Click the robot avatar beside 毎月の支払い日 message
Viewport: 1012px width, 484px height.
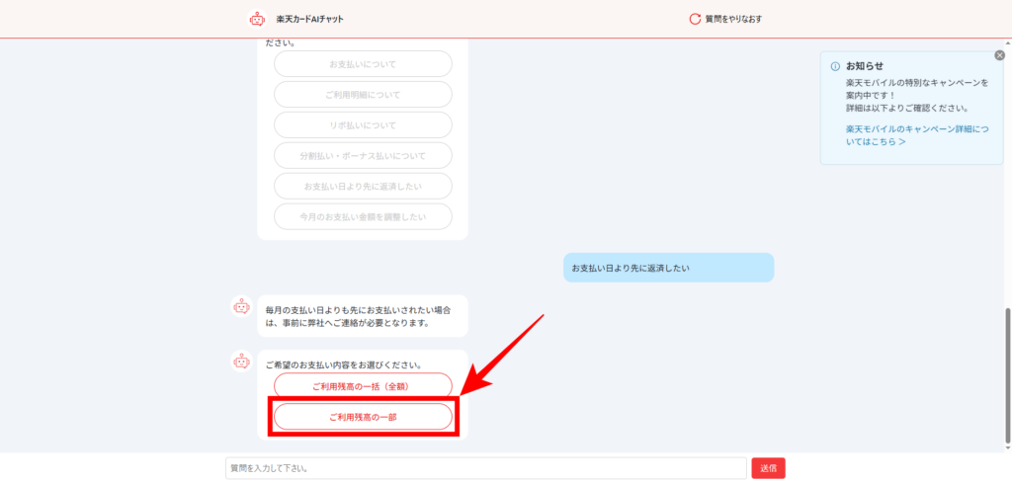(x=241, y=307)
